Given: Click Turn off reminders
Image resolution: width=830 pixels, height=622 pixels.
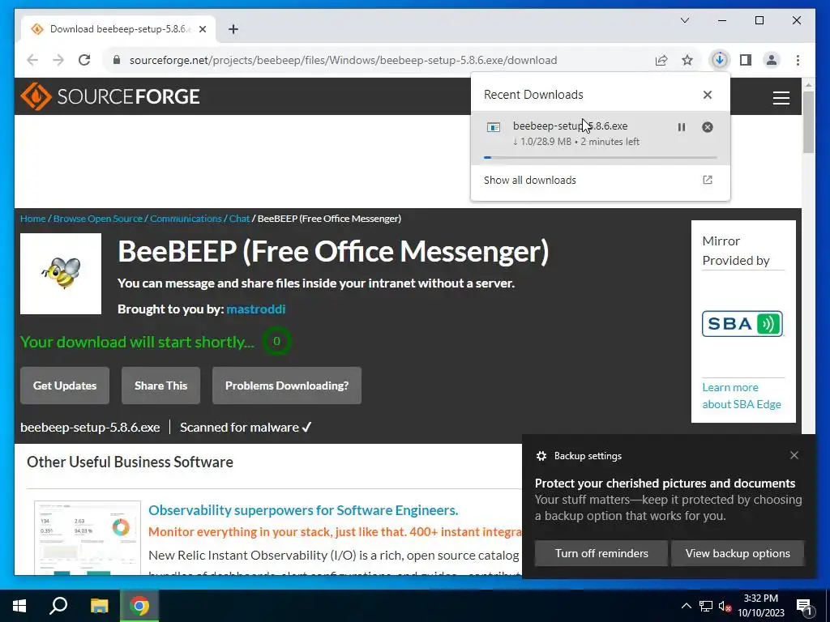Looking at the screenshot, I should 601,553.
